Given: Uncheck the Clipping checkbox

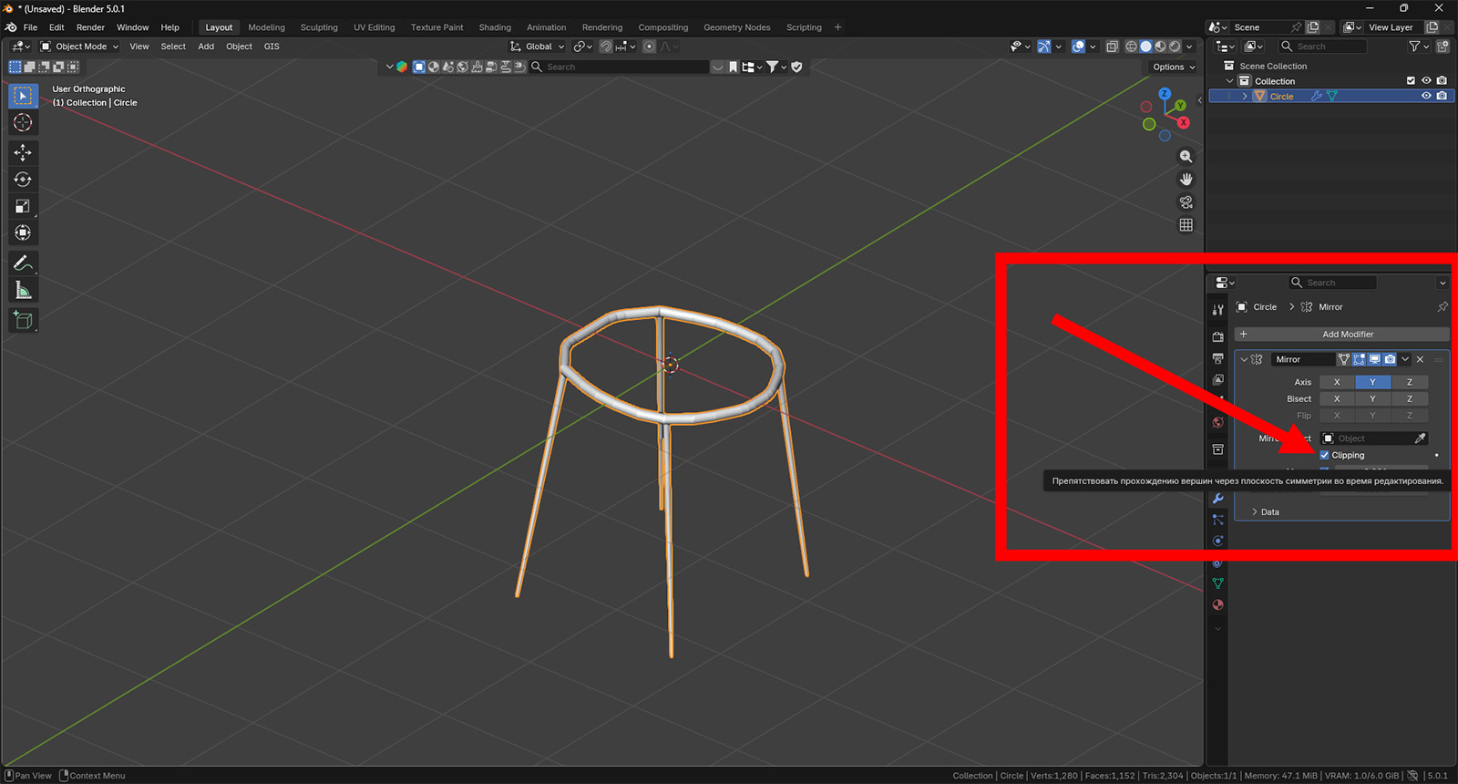Looking at the screenshot, I should point(1324,455).
